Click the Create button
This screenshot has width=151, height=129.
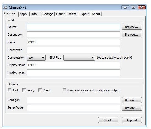108,120
